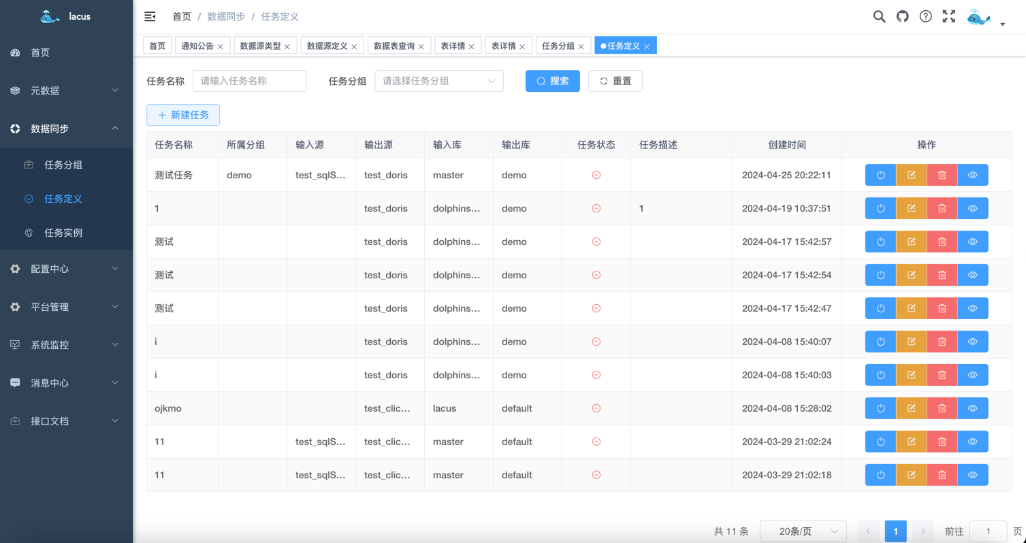
Task: Expand the 消息中心 sidebar menu
Action: pos(66,383)
